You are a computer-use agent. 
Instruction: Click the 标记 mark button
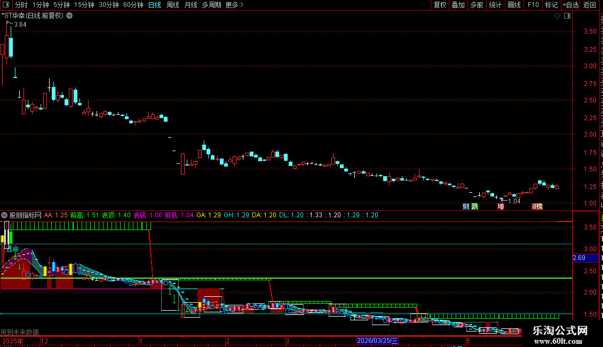(551, 5)
